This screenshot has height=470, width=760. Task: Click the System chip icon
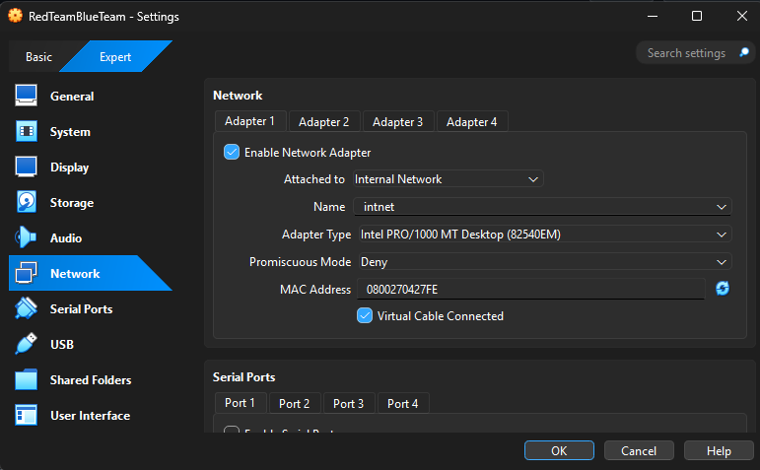pyautogui.click(x=26, y=131)
